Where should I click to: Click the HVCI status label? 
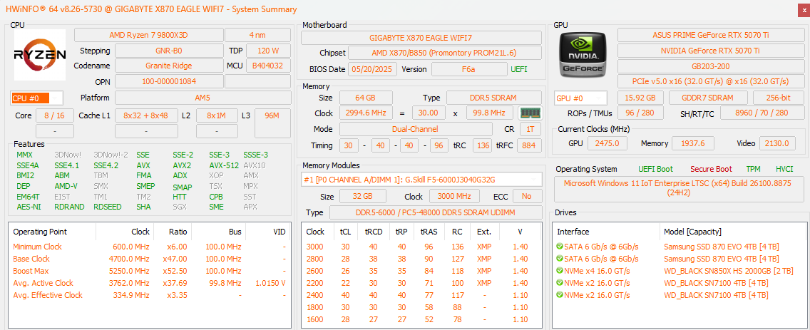(x=784, y=169)
